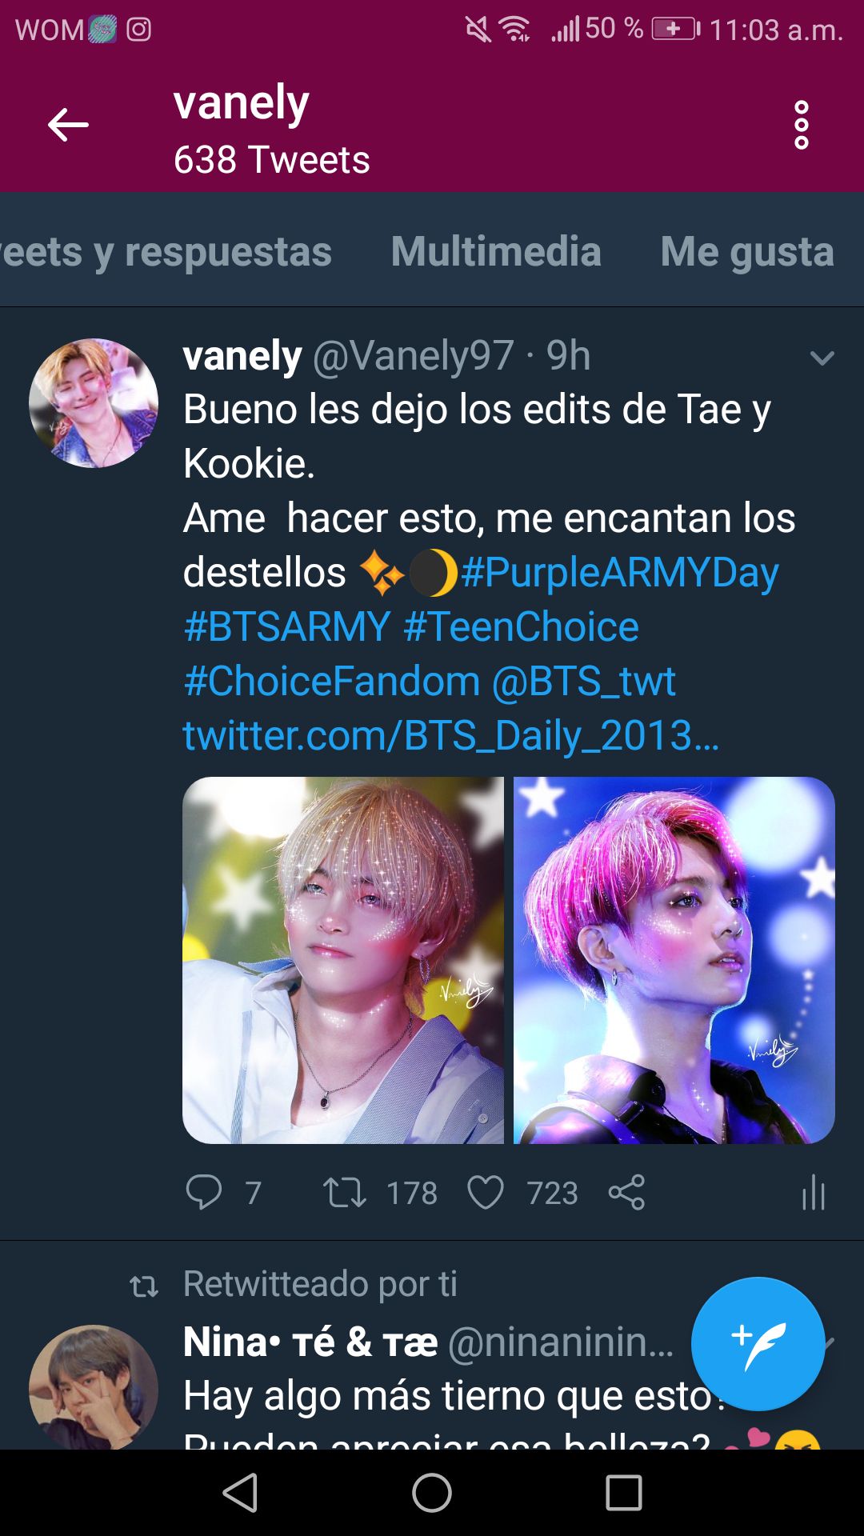Reply to vanely's tweet via comment icon
The width and height of the screenshot is (864, 1536).
tap(203, 1192)
